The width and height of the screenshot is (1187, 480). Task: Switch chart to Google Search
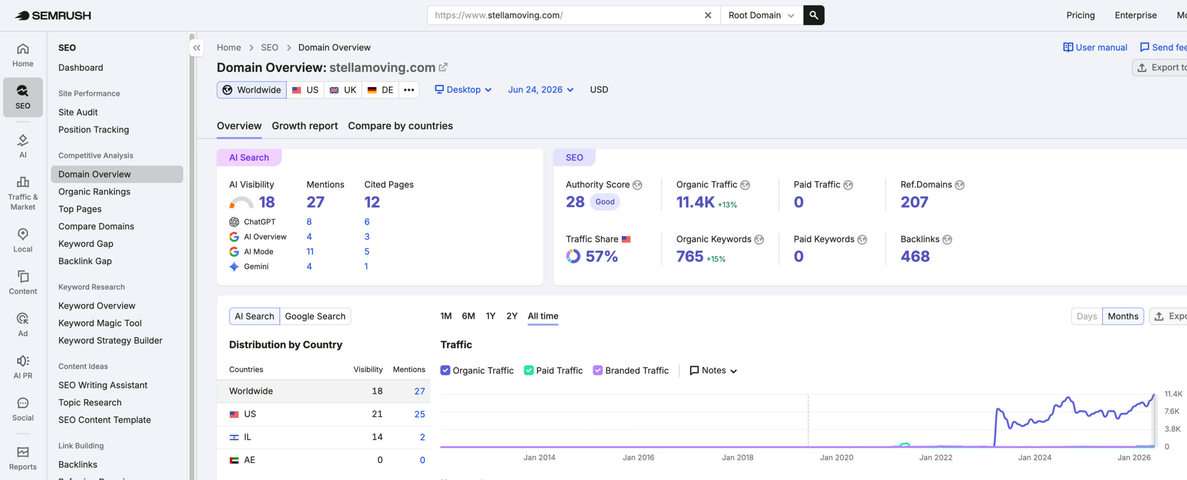point(315,317)
